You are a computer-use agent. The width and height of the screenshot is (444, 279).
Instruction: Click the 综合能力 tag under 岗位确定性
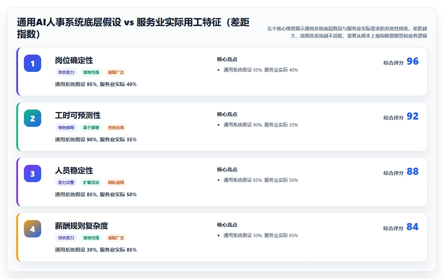66,72
